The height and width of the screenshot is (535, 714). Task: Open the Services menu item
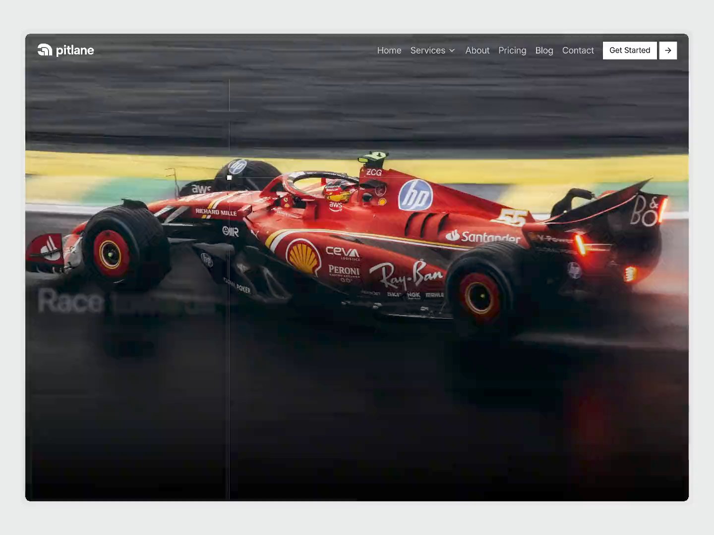click(x=428, y=51)
